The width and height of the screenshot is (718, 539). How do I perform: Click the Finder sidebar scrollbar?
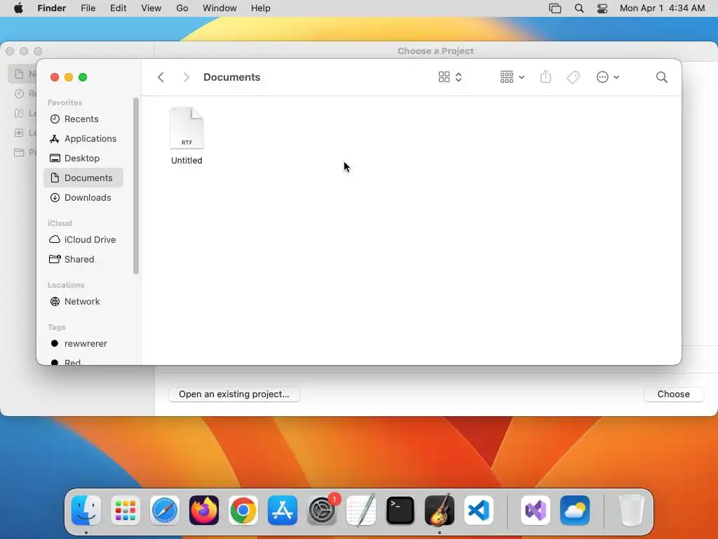(135, 186)
